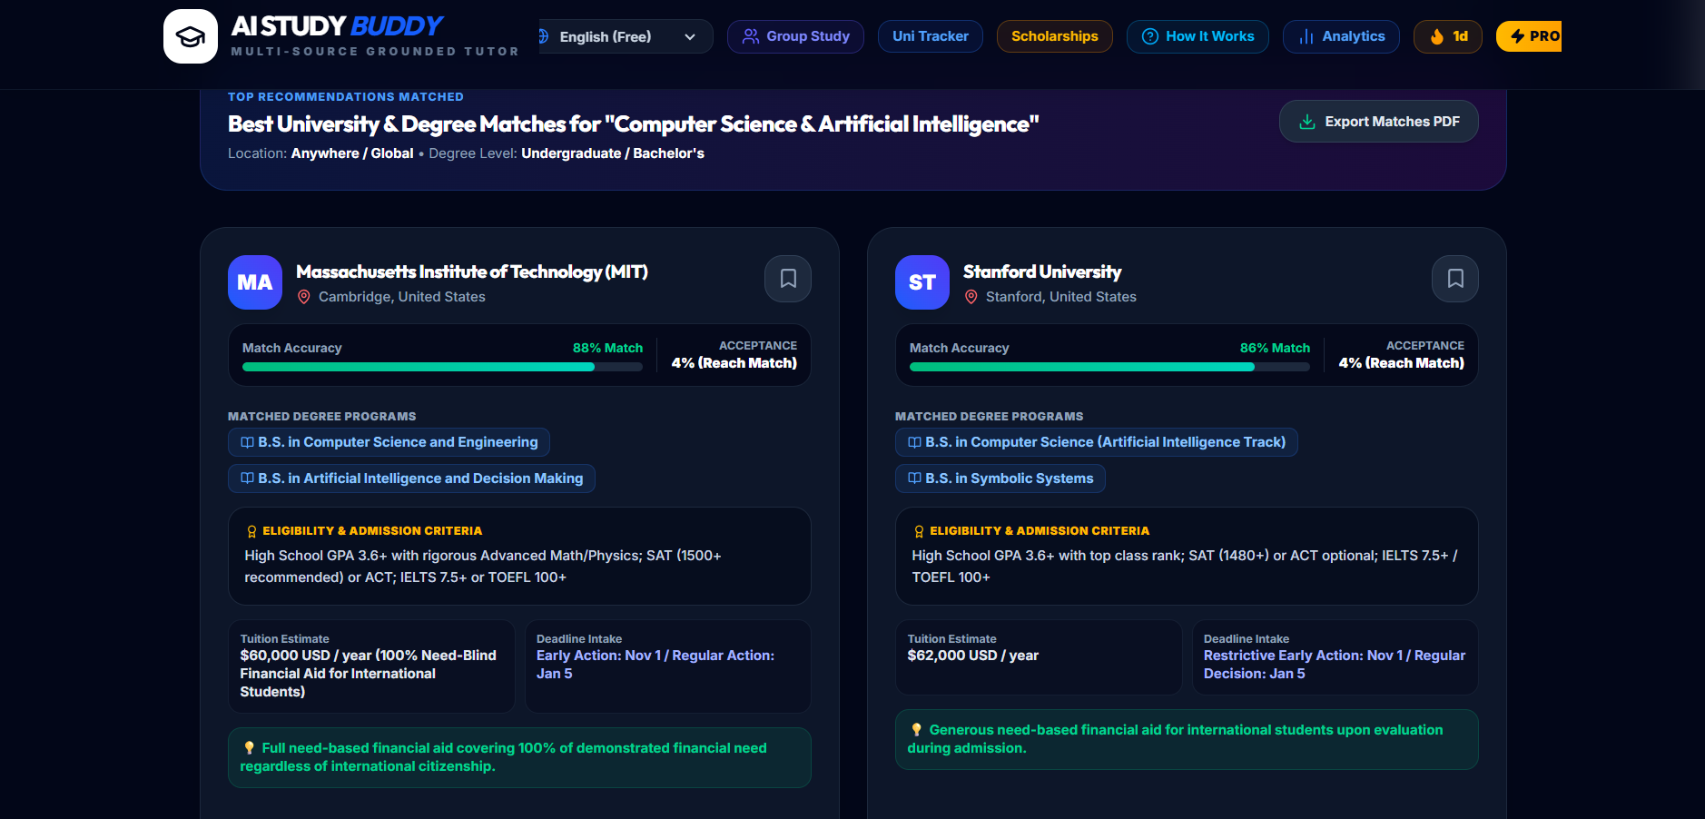Select B.S. in Symbolic Systems program
The height and width of the screenshot is (819, 1705).
(x=1000, y=479)
